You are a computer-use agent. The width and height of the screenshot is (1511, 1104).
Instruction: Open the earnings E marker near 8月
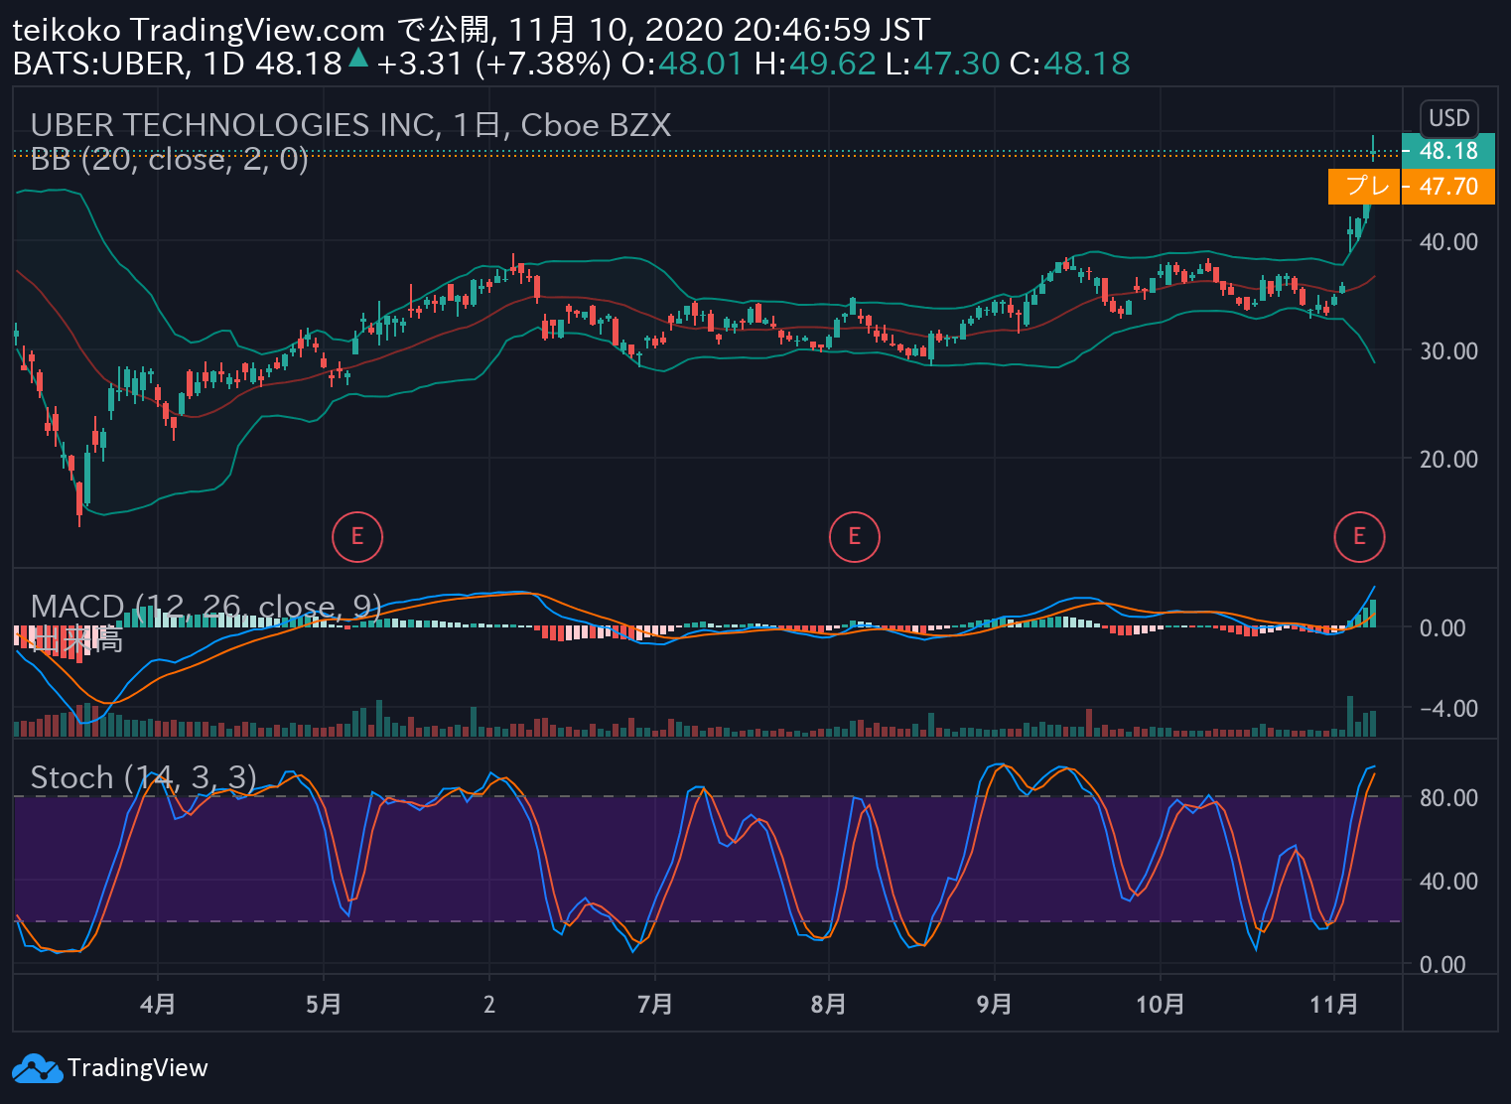[x=854, y=537]
